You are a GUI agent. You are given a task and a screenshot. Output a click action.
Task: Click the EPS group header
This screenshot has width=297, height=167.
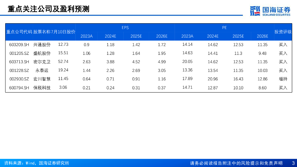tap(125, 28)
